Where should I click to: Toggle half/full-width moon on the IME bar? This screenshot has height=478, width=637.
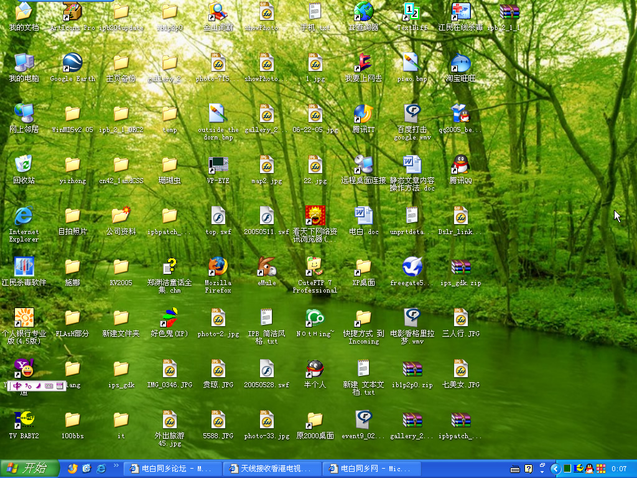tap(38, 386)
